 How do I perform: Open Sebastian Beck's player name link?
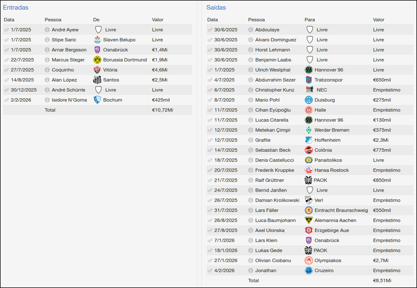tap(273, 150)
